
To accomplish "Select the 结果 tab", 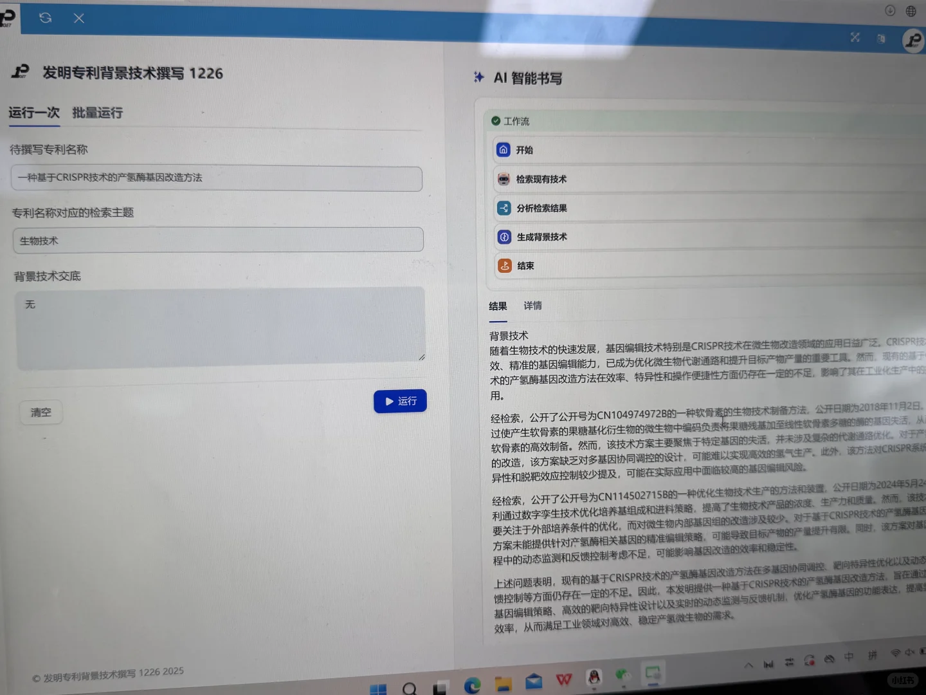I will 498,306.
